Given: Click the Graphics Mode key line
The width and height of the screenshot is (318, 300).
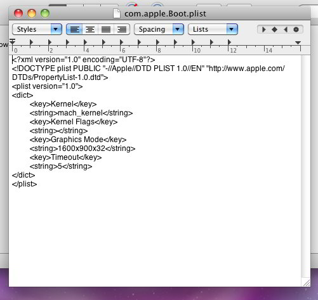Looking at the screenshot, I should point(78,140).
